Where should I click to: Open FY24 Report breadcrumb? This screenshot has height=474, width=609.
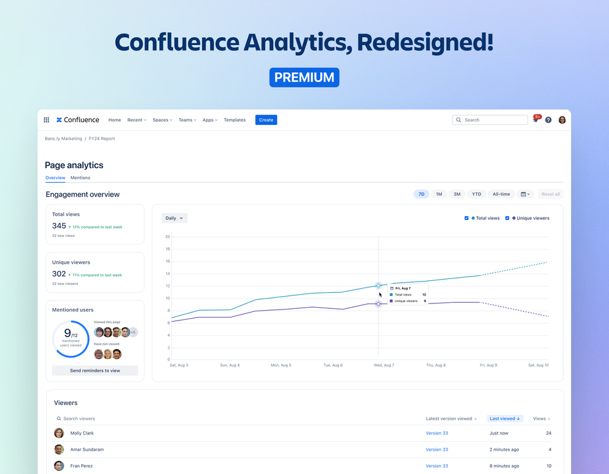pyautogui.click(x=102, y=138)
